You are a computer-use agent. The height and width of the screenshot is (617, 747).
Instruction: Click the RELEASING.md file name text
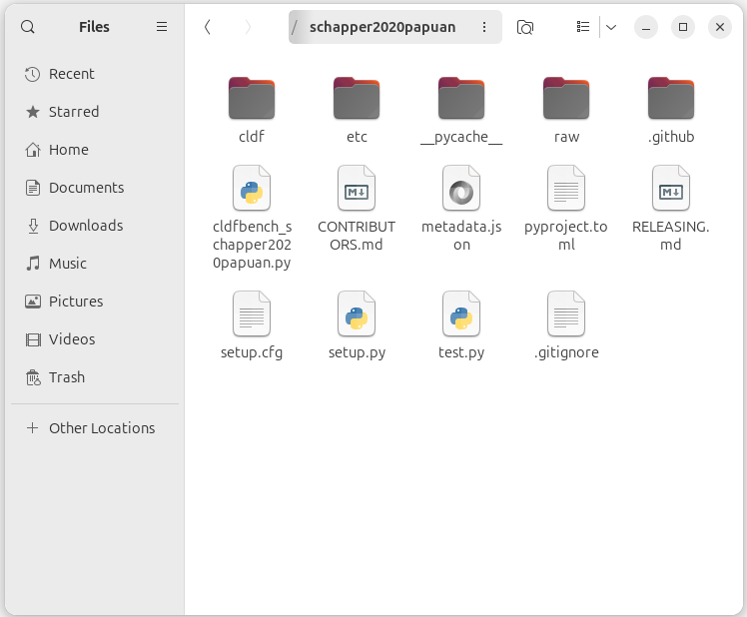671,236
